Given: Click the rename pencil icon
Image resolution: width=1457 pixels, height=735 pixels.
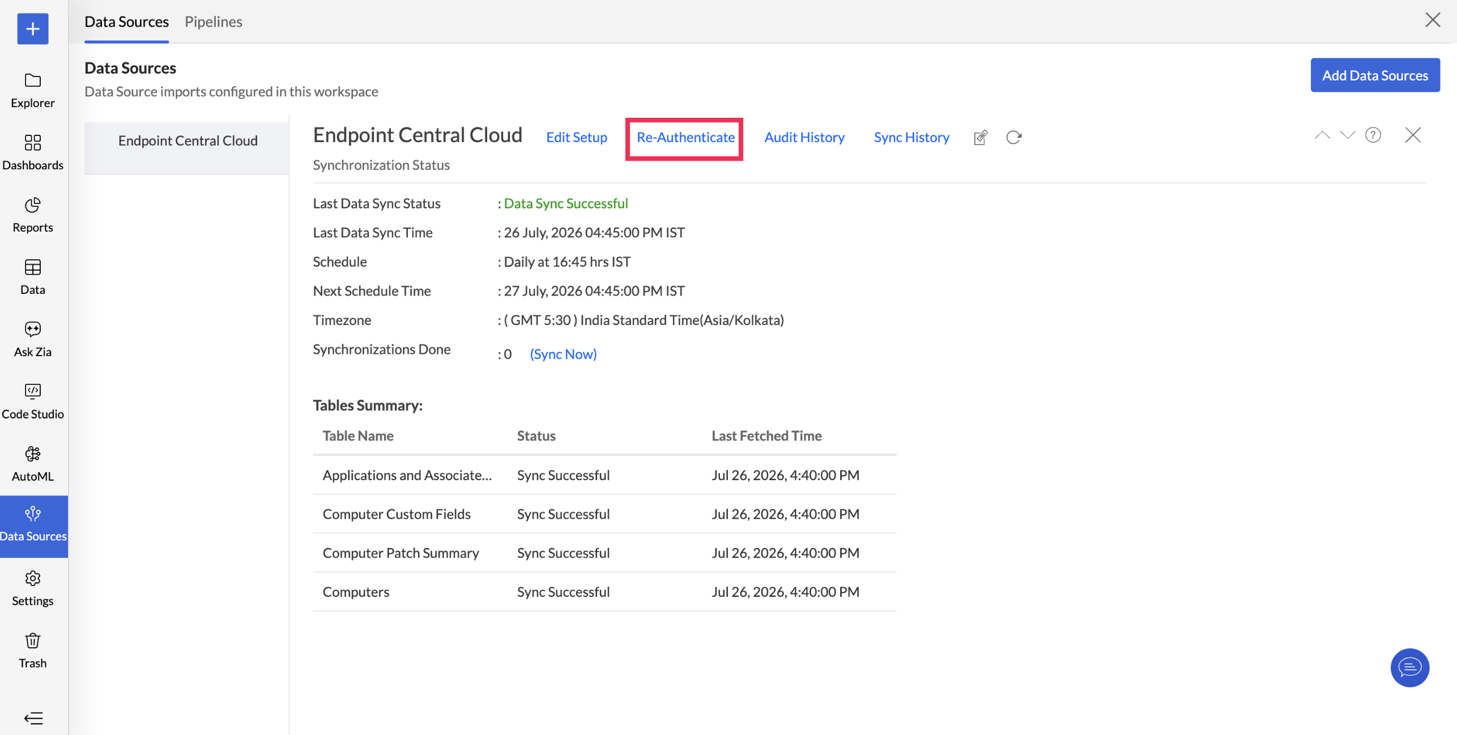Looking at the screenshot, I should pos(981,138).
